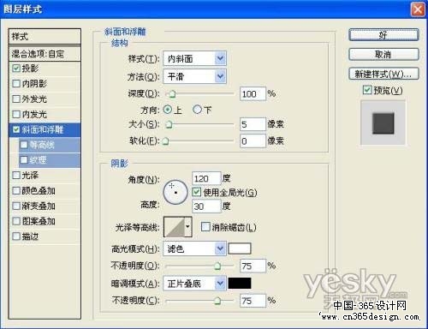Click the altitude field showing 30

206,206
